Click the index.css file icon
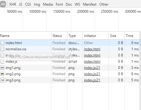The width and height of the screenshot is (141, 110). (x=2, y=55)
